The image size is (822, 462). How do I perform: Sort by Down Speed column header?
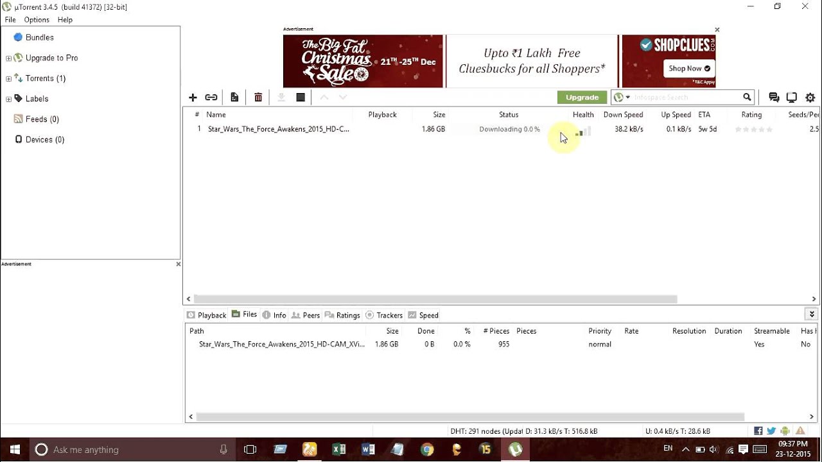(x=623, y=115)
